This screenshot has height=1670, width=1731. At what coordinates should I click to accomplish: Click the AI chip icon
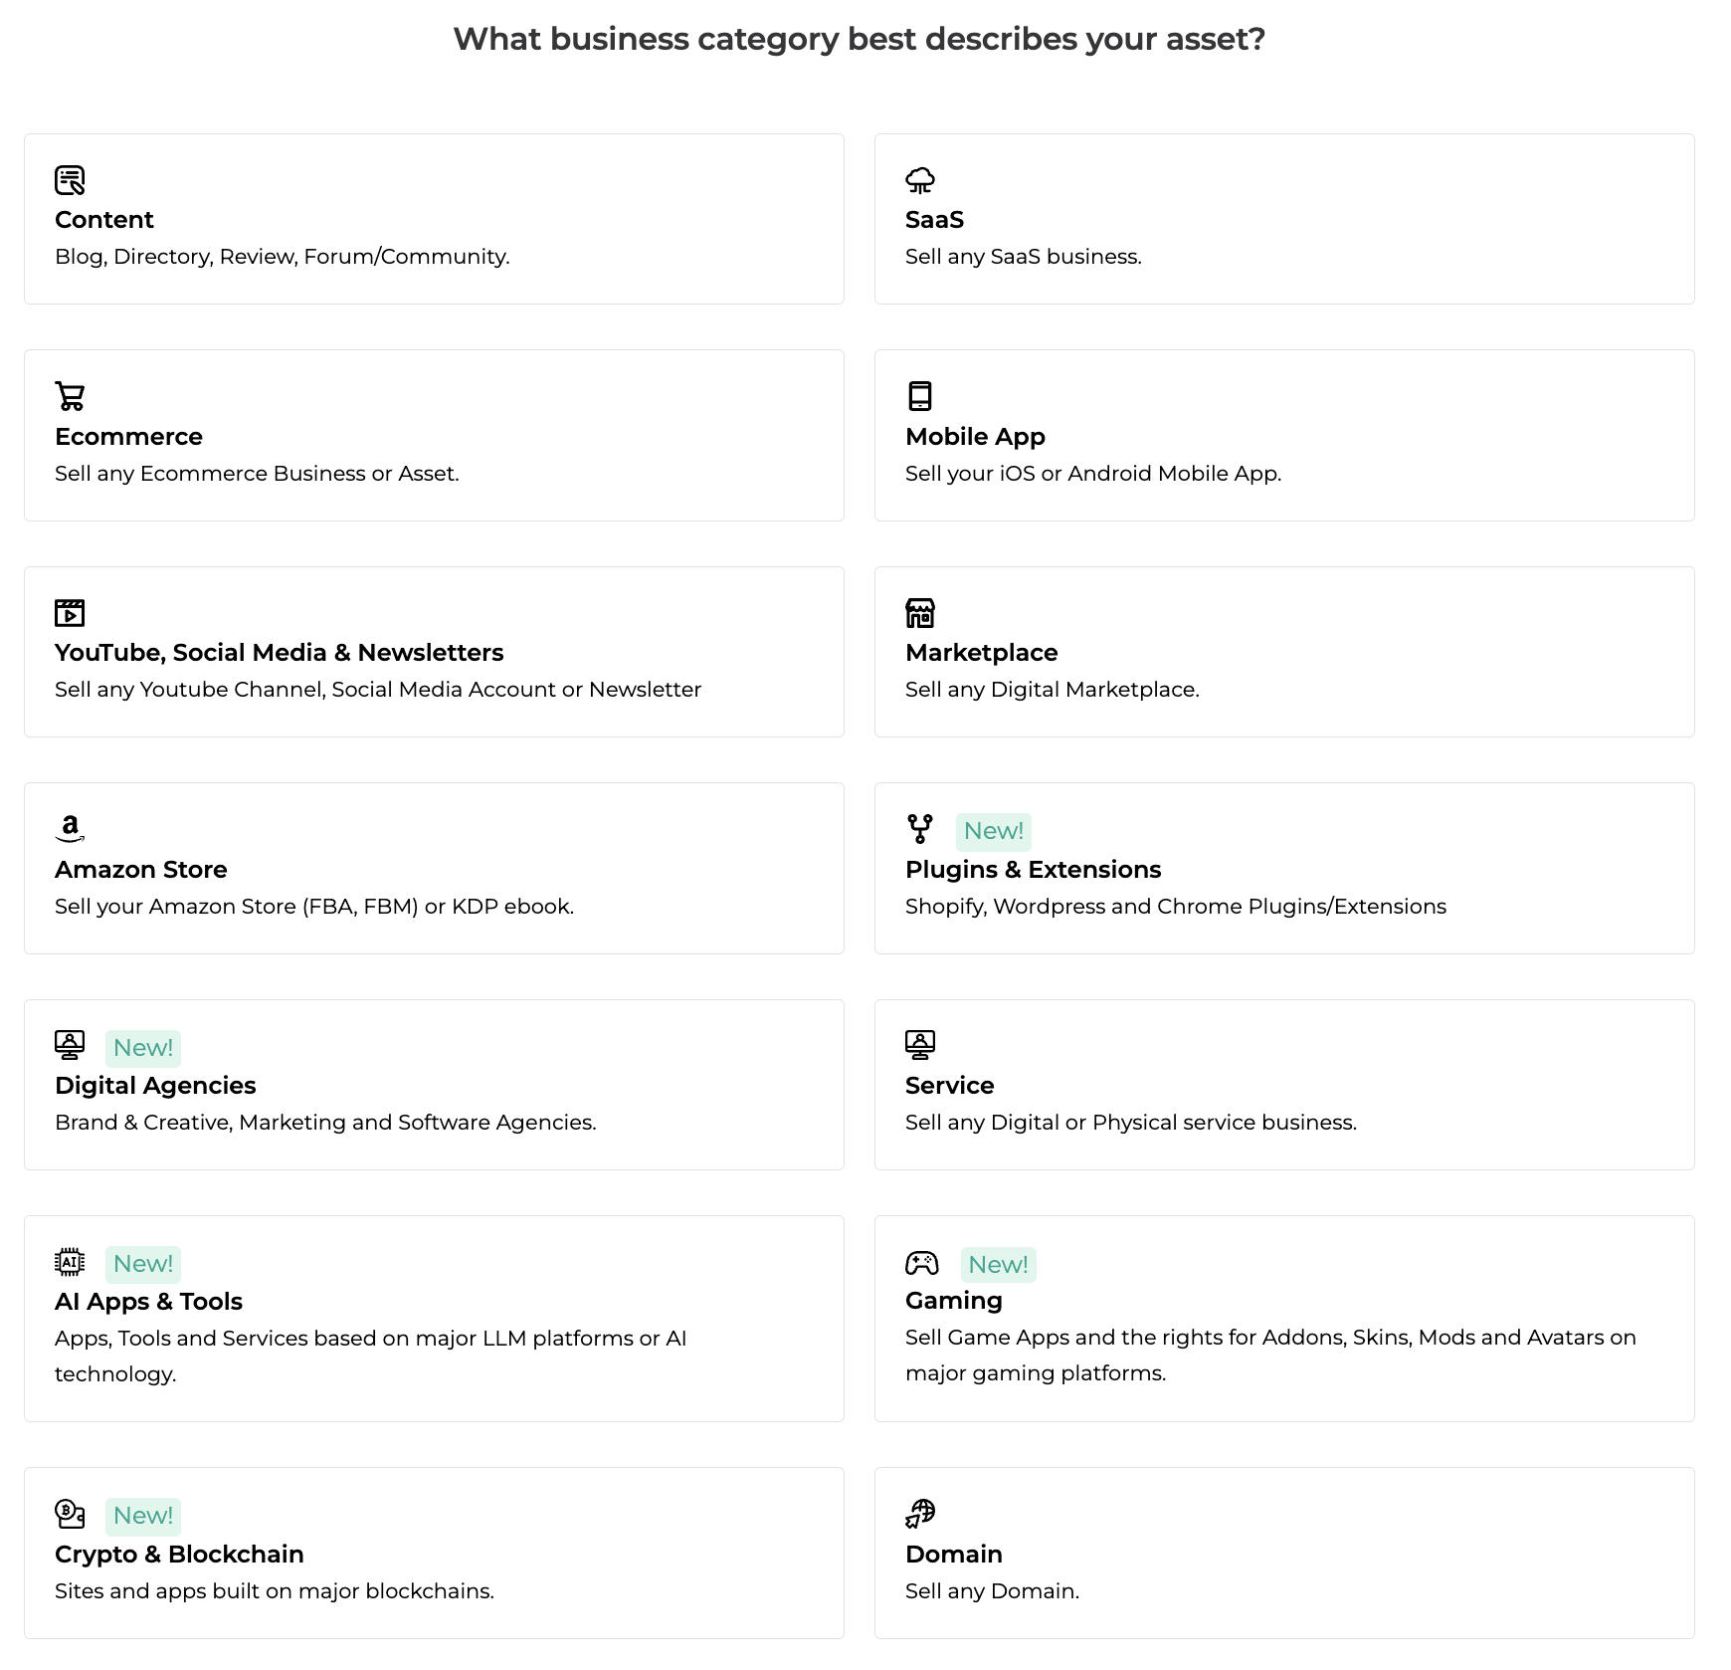pyautogui.click(x=70, y=1262)
